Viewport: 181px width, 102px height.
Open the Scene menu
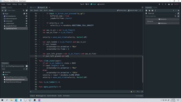[x=3, y=4]
